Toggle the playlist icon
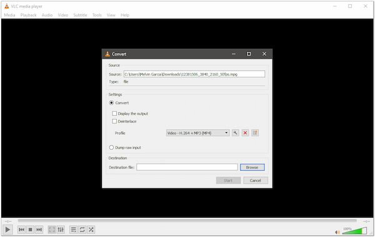 pyautogui.click(x=73, y=230)
